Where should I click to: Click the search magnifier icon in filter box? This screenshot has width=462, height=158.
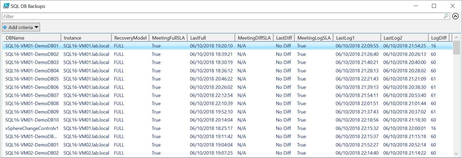pyautogui.click(x=446, y=16)
